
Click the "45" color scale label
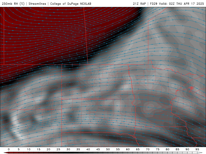tap(98, 149)
